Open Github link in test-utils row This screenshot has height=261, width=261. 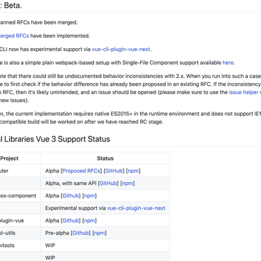[x=81, y=233]
